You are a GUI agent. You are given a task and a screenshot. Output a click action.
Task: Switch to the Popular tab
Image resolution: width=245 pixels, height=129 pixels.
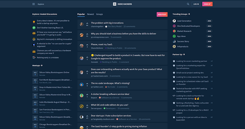click(x=81, y=14)
